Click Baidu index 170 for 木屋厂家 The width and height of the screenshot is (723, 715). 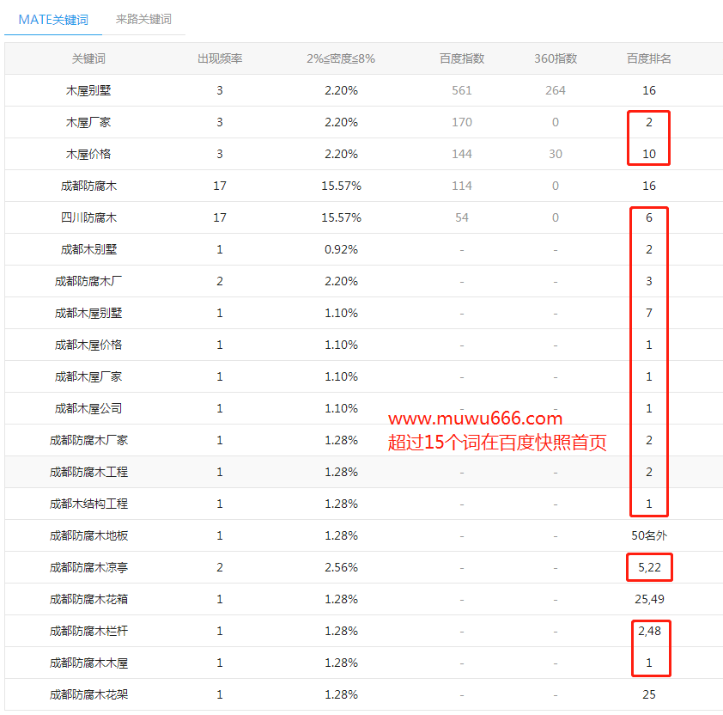point(462,122)
